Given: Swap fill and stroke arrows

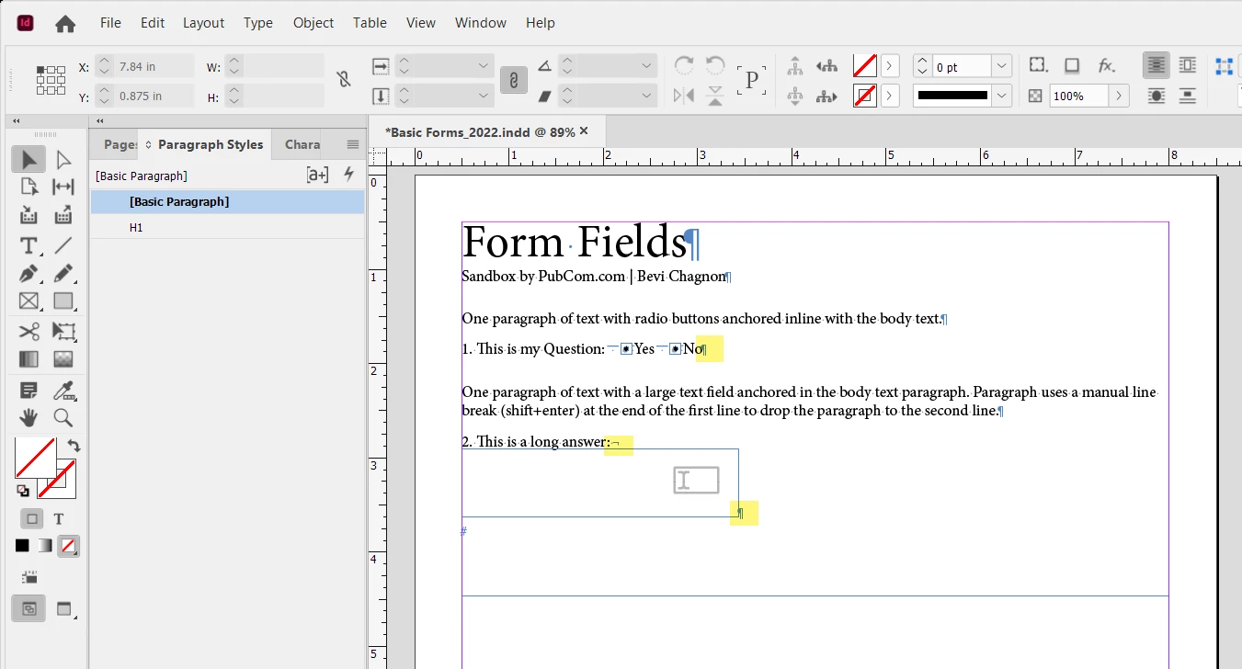Looking at the screenshot, I should click(74, 446).
